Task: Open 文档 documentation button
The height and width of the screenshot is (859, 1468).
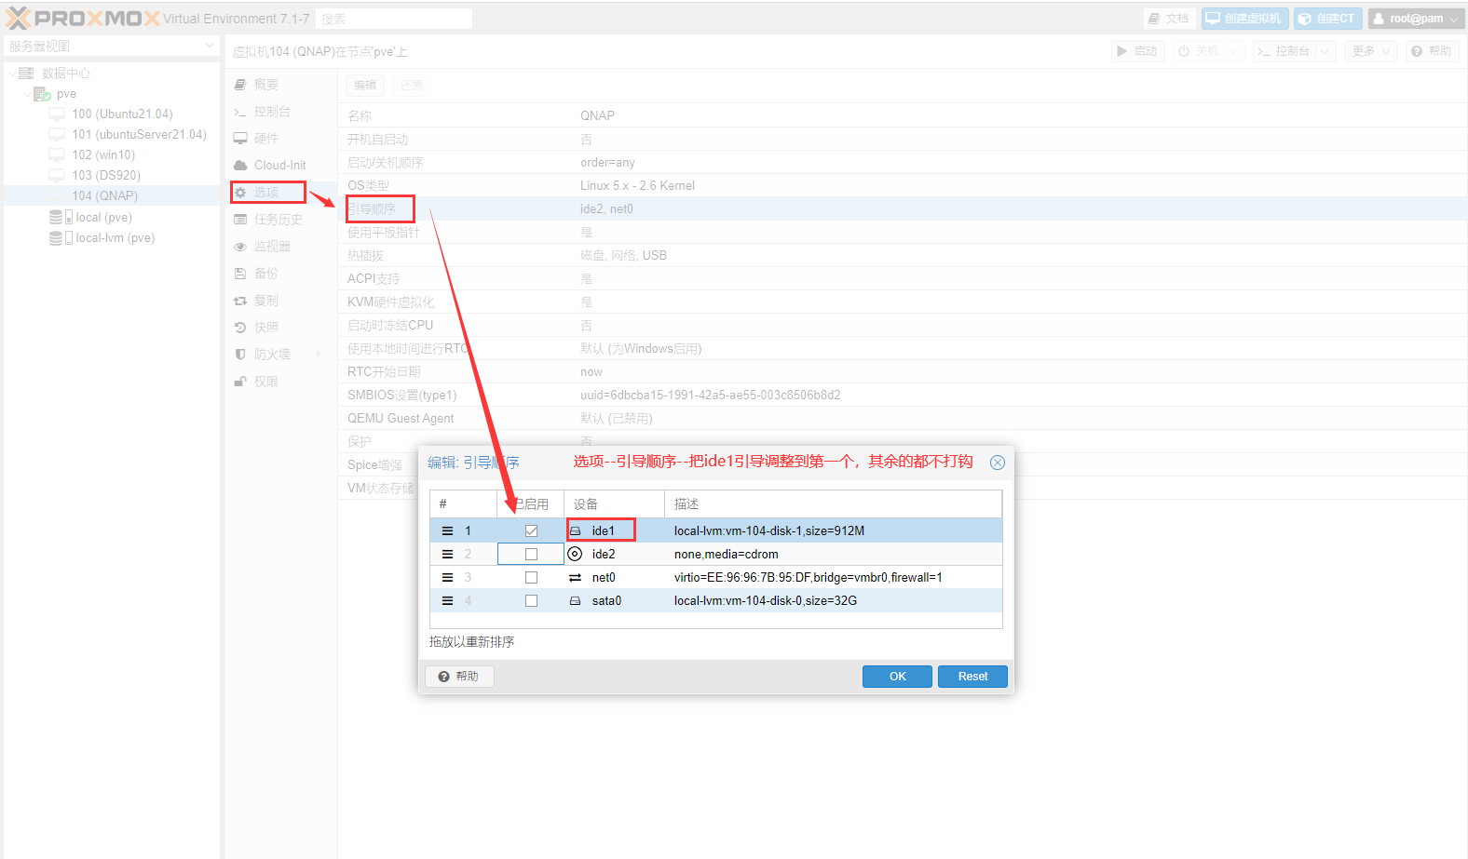Action: click(x=1169, y=19)
